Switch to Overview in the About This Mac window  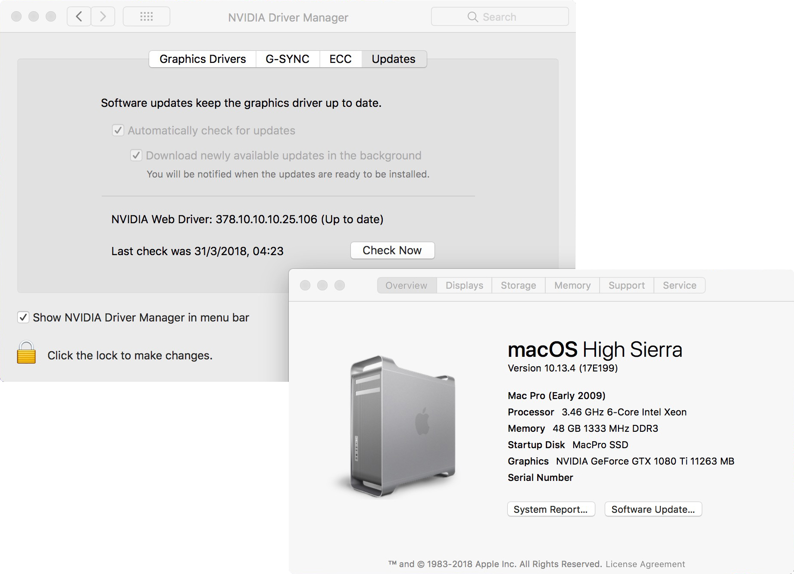coord(406,285)
